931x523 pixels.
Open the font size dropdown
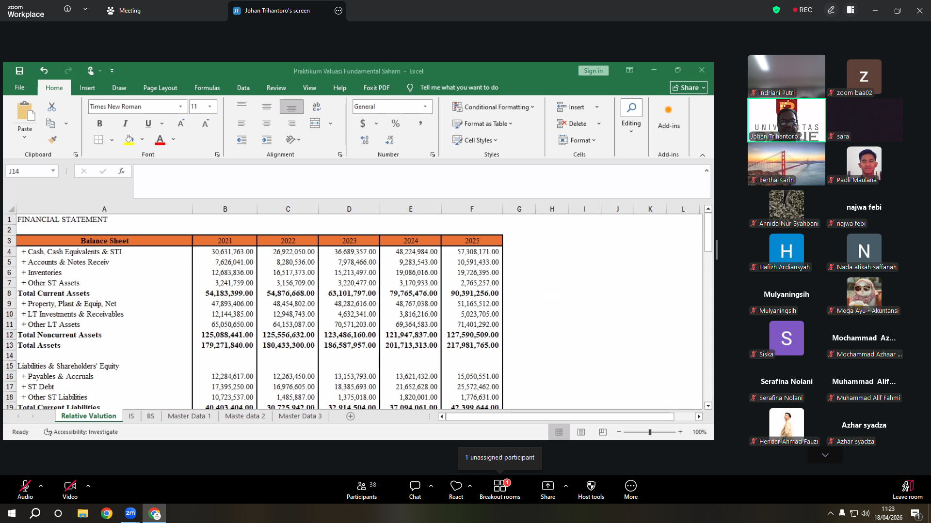[210, 107]
